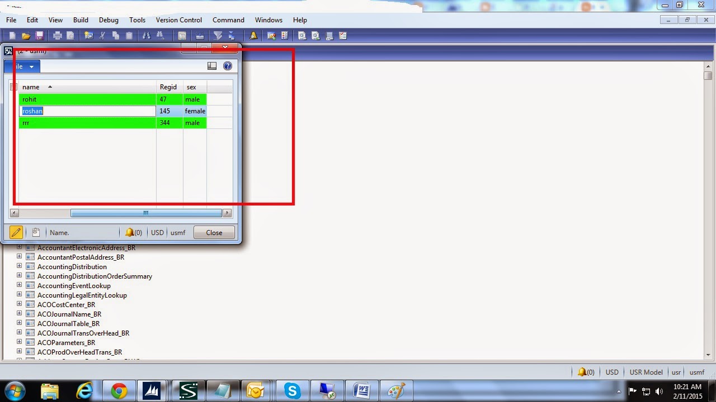Click the Close button on the form

(x=214, y=232)
